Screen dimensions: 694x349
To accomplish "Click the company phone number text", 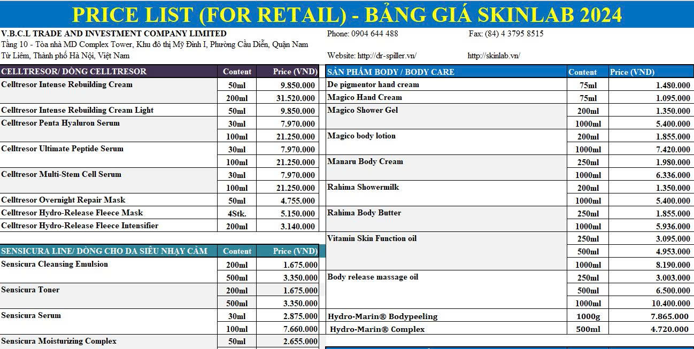I will coord(363,34).
